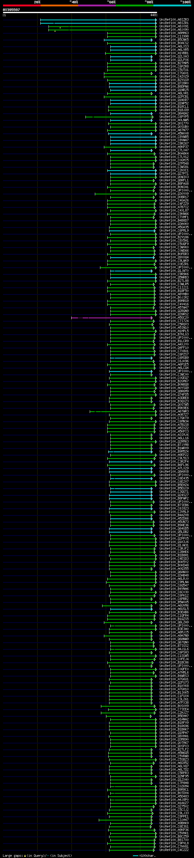Select the UniRef100_C6MN34 label
Viewport: 194px width, 858px height.
click(174, 421)
